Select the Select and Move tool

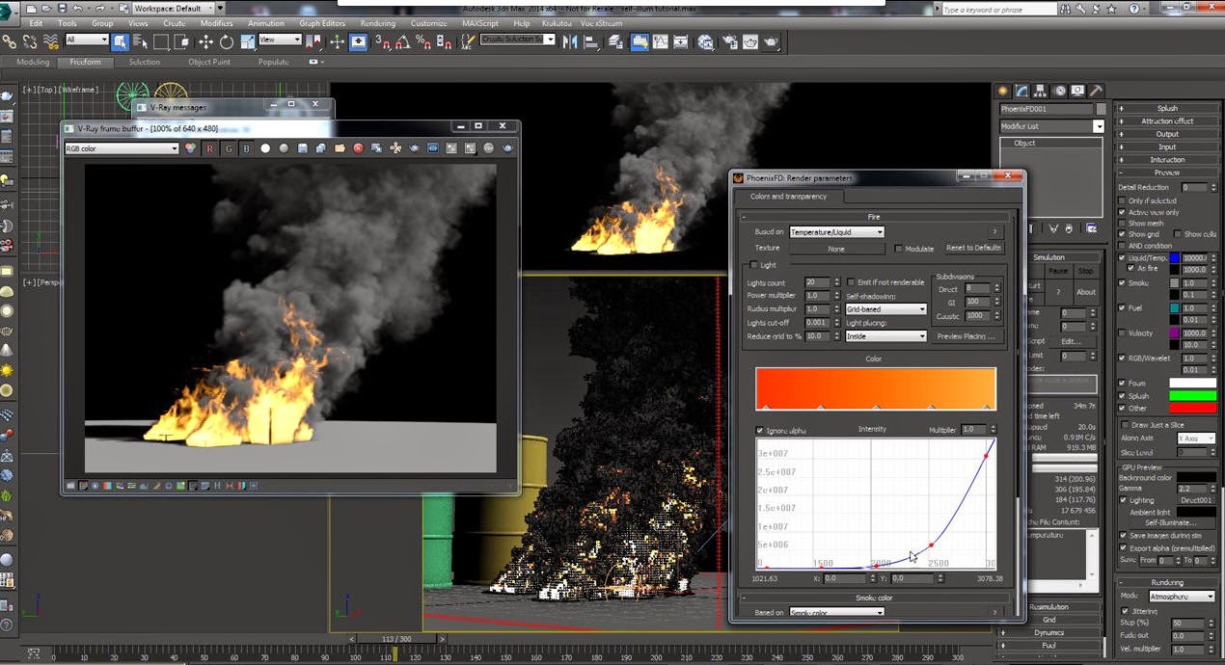tap(205, 41)
